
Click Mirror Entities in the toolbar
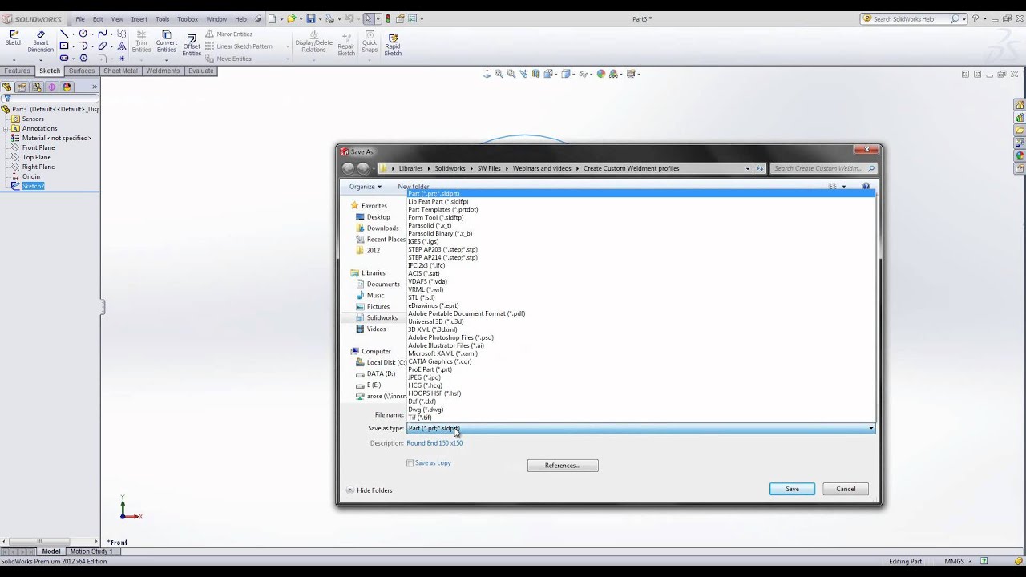tap(228, 34)
